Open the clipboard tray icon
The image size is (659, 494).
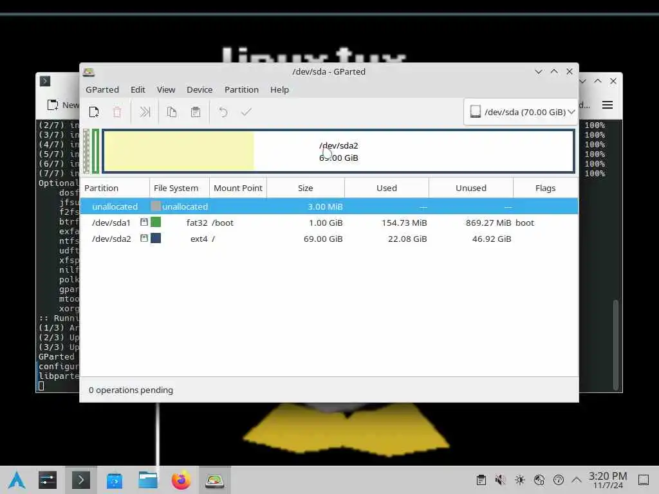[481, 480]
